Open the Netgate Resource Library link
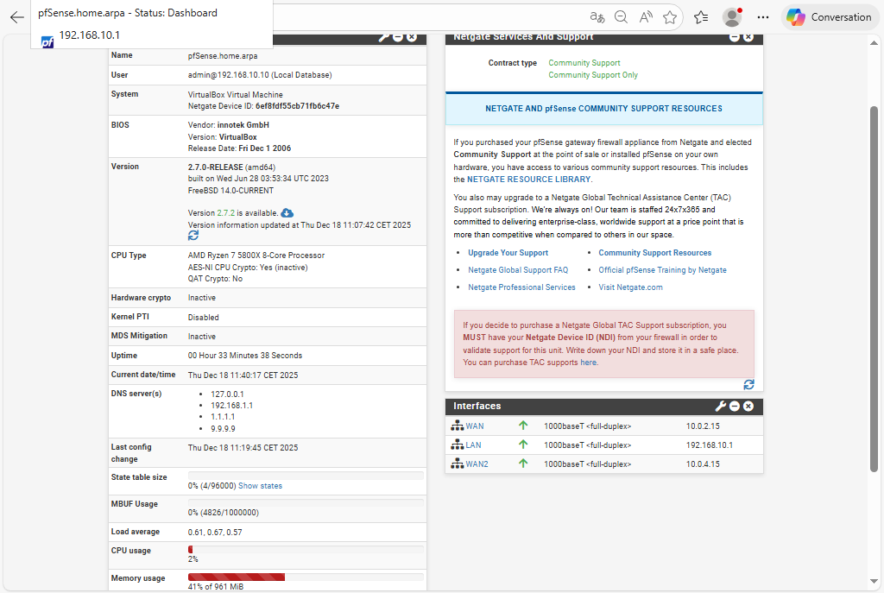 click(528, 180)
